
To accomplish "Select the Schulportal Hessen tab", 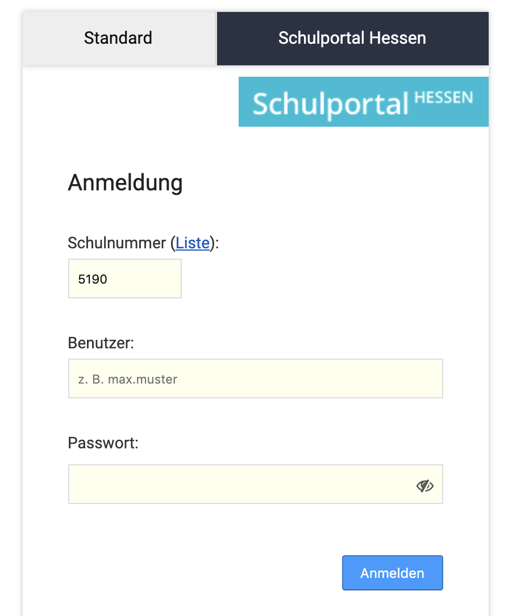I will [352, 38].
